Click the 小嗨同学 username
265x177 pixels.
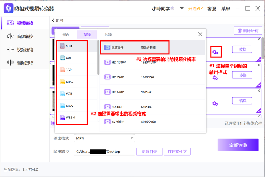point(161,8)
